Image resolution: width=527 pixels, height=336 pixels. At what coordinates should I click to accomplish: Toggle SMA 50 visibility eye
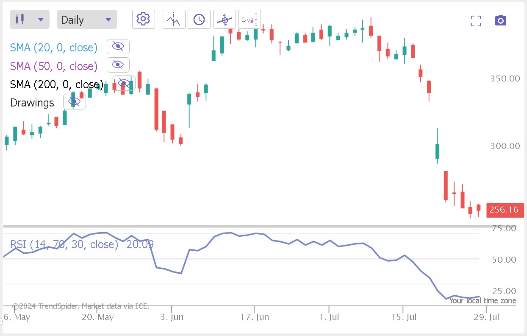click(x=118, y=65)
